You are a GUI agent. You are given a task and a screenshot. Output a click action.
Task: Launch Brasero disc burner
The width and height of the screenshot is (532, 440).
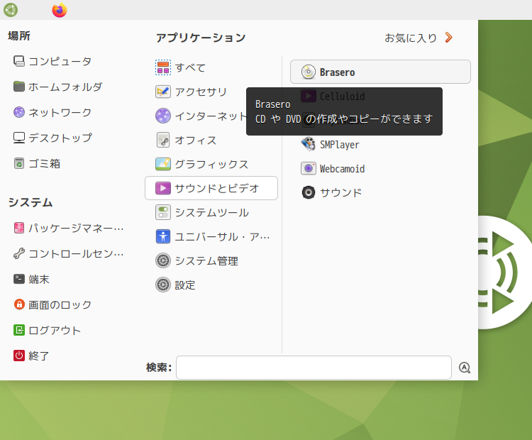(x=380, y=72)
